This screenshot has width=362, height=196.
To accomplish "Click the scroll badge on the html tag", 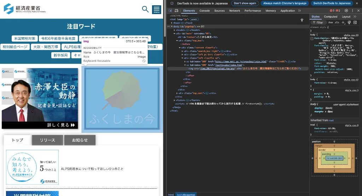I will coord(194,19).
